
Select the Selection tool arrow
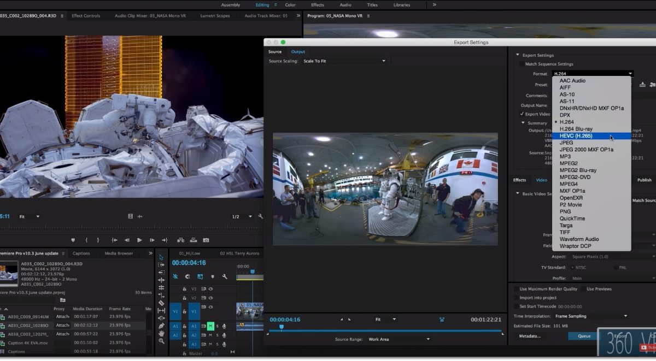pos(161,257)
